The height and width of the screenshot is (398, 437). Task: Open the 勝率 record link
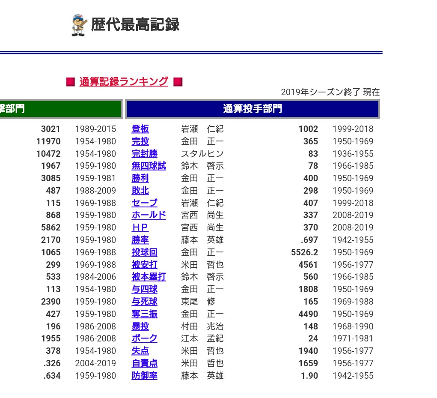tap(140, 240)
